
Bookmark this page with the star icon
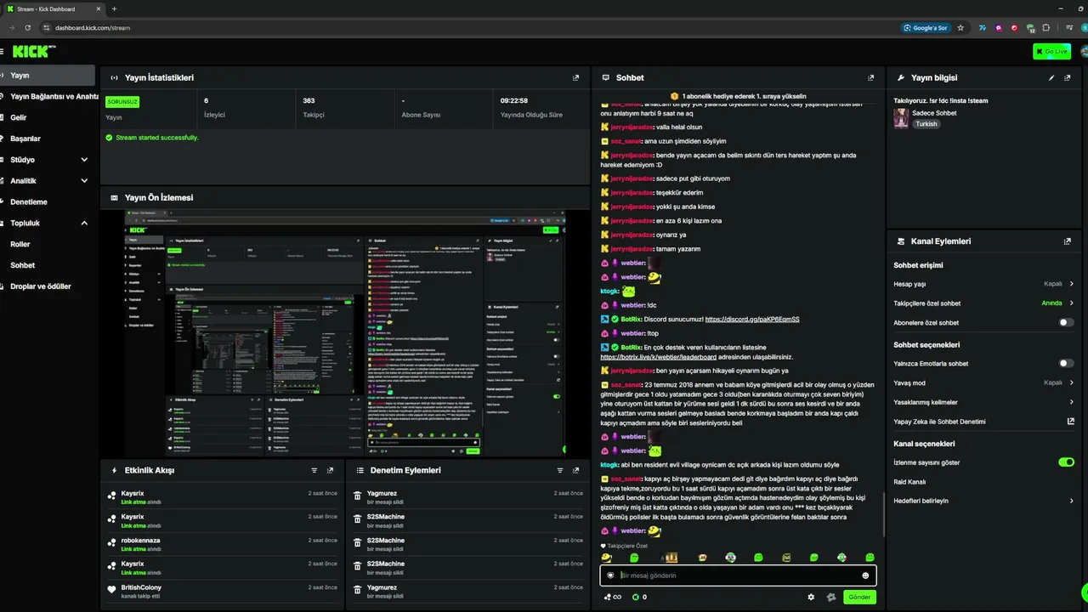(960, 27)
